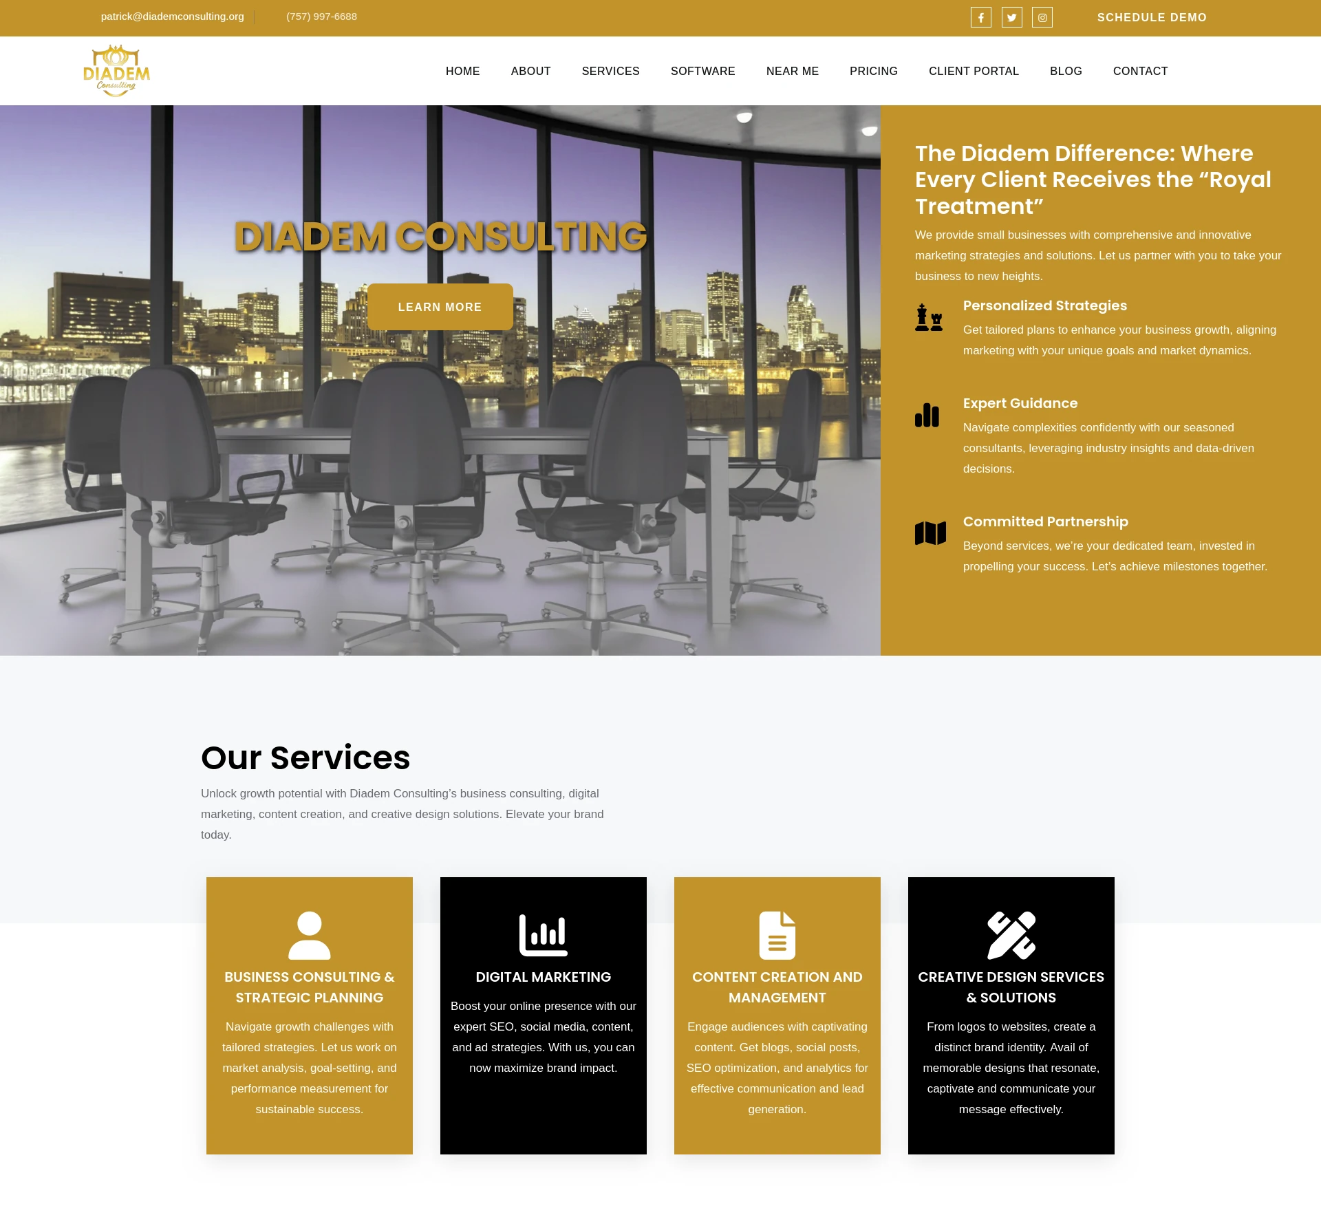Click the Content Creation document icon
The width and height of the screenshot is (1321, 1226).
[777, 931]
